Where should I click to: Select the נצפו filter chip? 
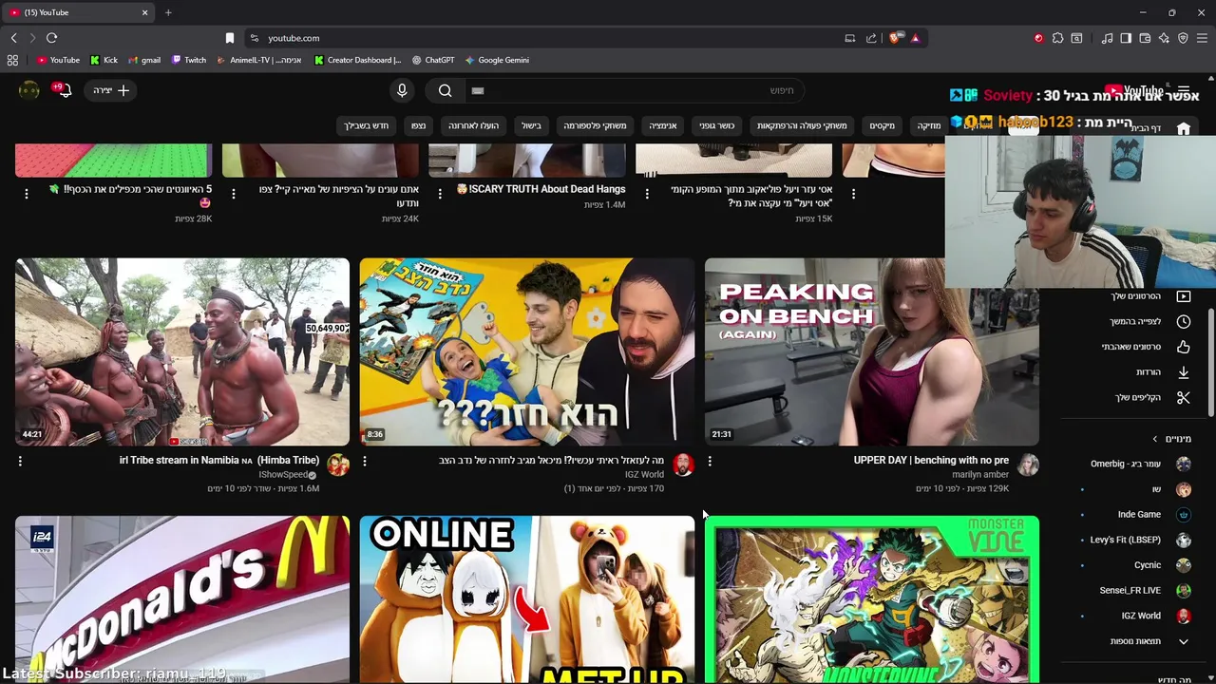(x=418, y=125)
